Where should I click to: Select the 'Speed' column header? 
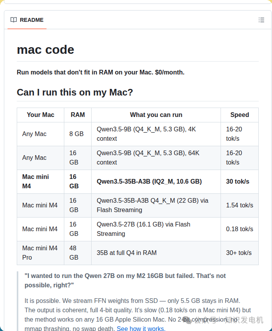239,115
